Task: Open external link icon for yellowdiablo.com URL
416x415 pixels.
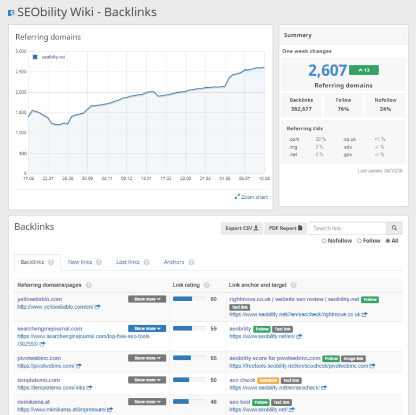Action: (x=97, y=307)
